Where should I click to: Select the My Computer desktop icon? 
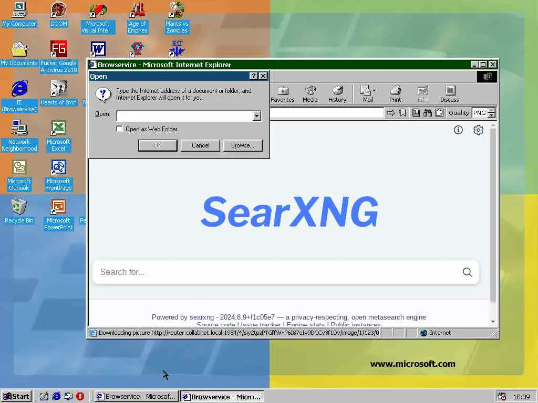[19, 14]
